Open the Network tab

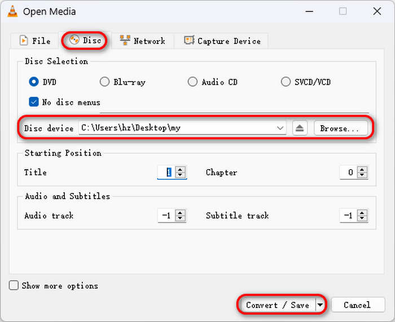pyautogui.click(x=142, y=41)
